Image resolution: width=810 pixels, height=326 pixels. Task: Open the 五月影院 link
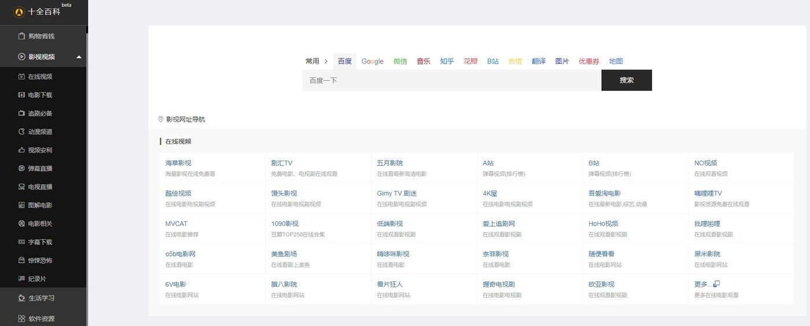(x=390, y=163)
